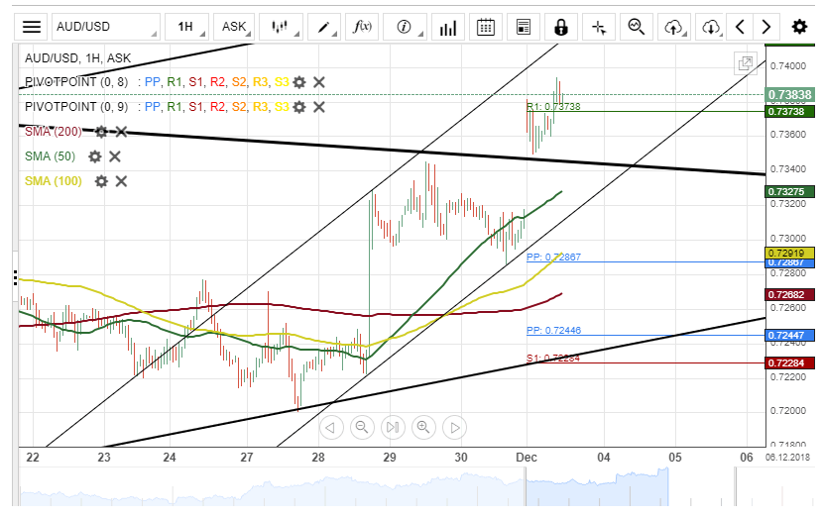Remove the SMA (200) indicator
Screen dimensions: 822x517
click(x=121, y=132)
